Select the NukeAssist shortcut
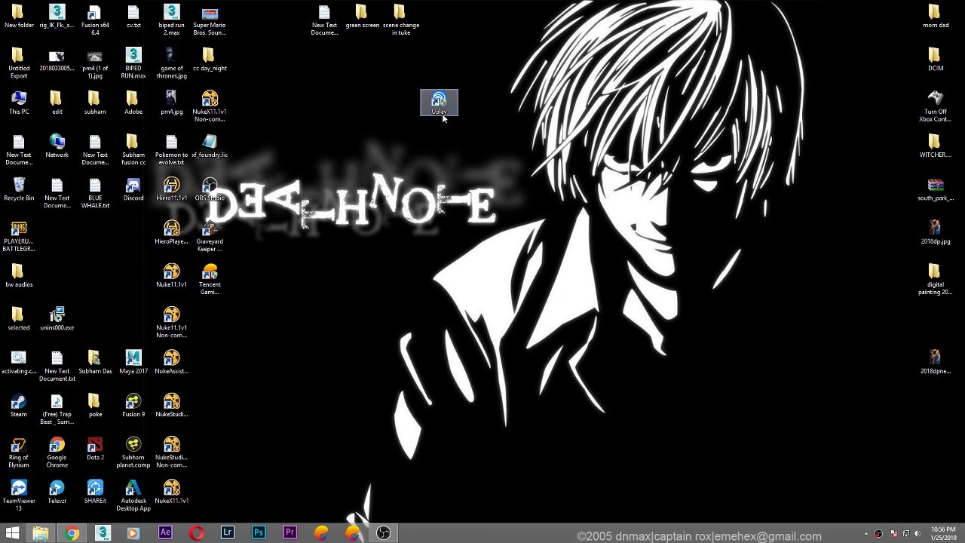Viewport: 965px width, 543px height. point(172,362)
